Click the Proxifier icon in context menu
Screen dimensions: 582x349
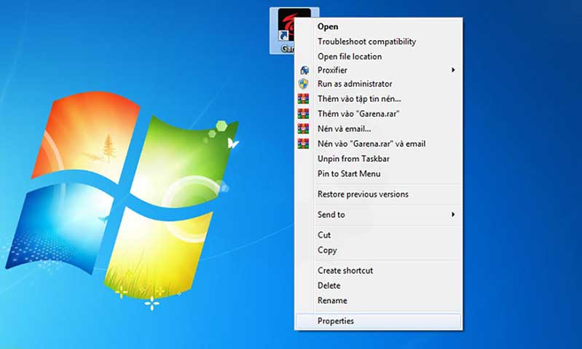click(304, 71)
